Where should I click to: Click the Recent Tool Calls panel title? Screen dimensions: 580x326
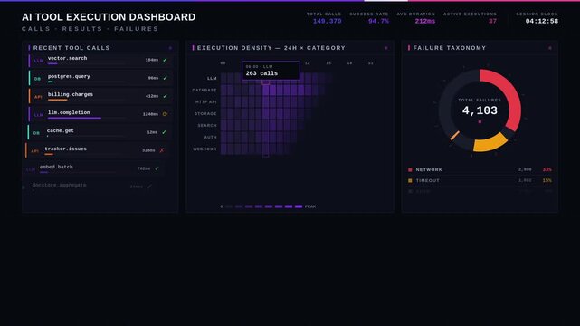(71, 48)
